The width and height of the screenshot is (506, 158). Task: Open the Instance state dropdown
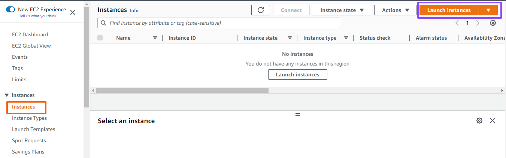click(342, 10)
